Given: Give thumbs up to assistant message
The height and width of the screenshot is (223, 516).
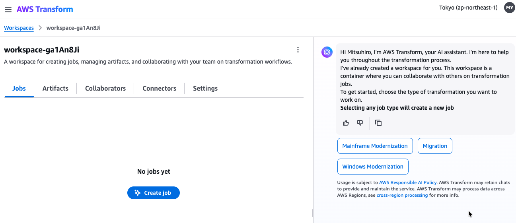Looking at the screenshot, I should (x=346, y=123).
